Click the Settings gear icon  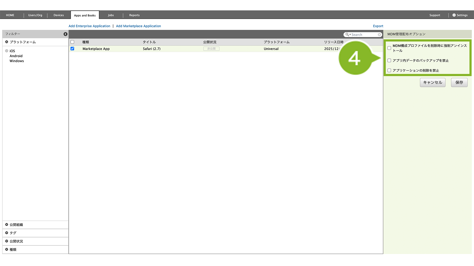454,15
